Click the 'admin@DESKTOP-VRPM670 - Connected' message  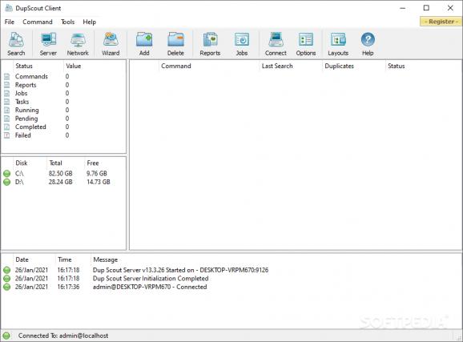(x=150, y=287)
